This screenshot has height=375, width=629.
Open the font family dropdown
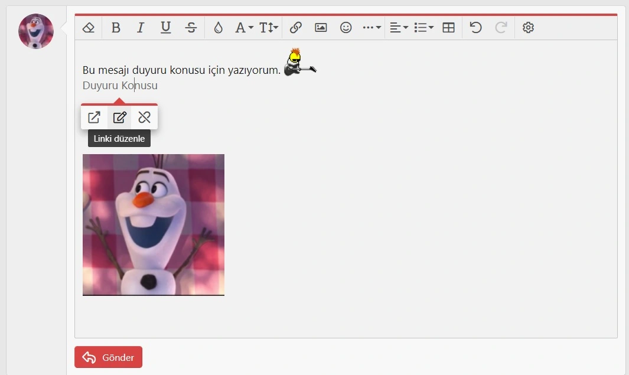tap(244, 28)
